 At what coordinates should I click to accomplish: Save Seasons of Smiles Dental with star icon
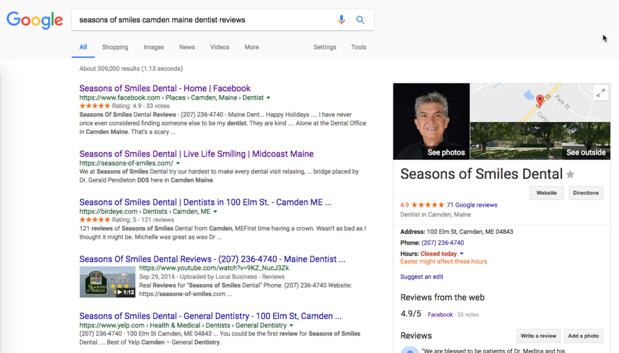coord(570,174)
